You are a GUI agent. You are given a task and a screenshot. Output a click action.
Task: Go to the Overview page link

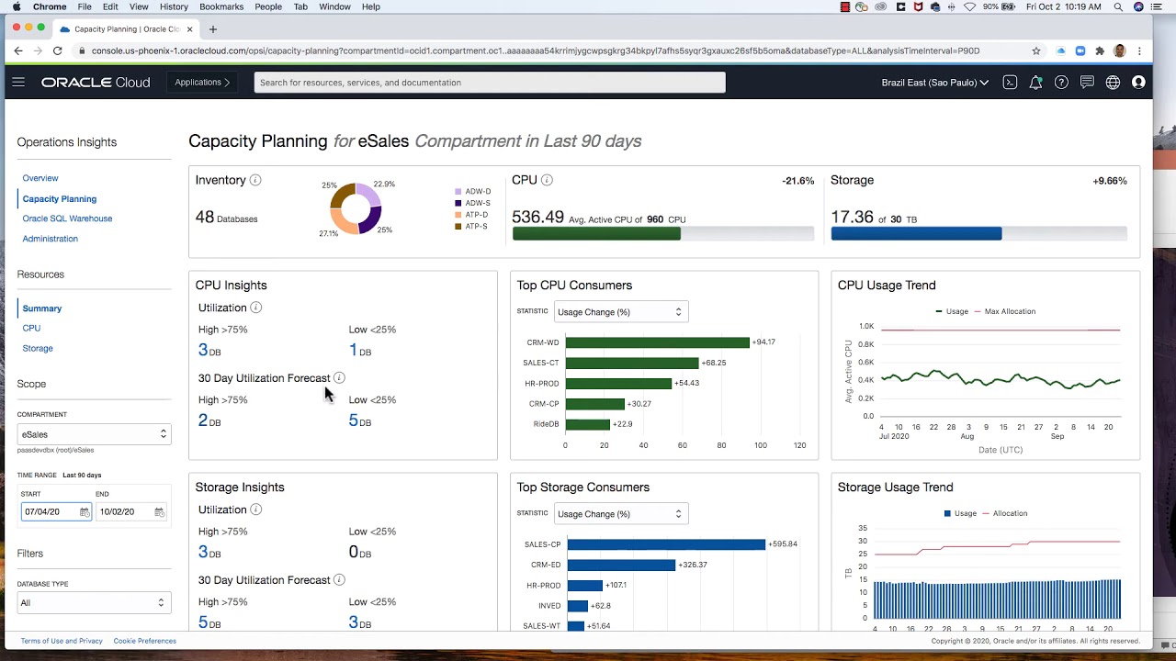40,178
